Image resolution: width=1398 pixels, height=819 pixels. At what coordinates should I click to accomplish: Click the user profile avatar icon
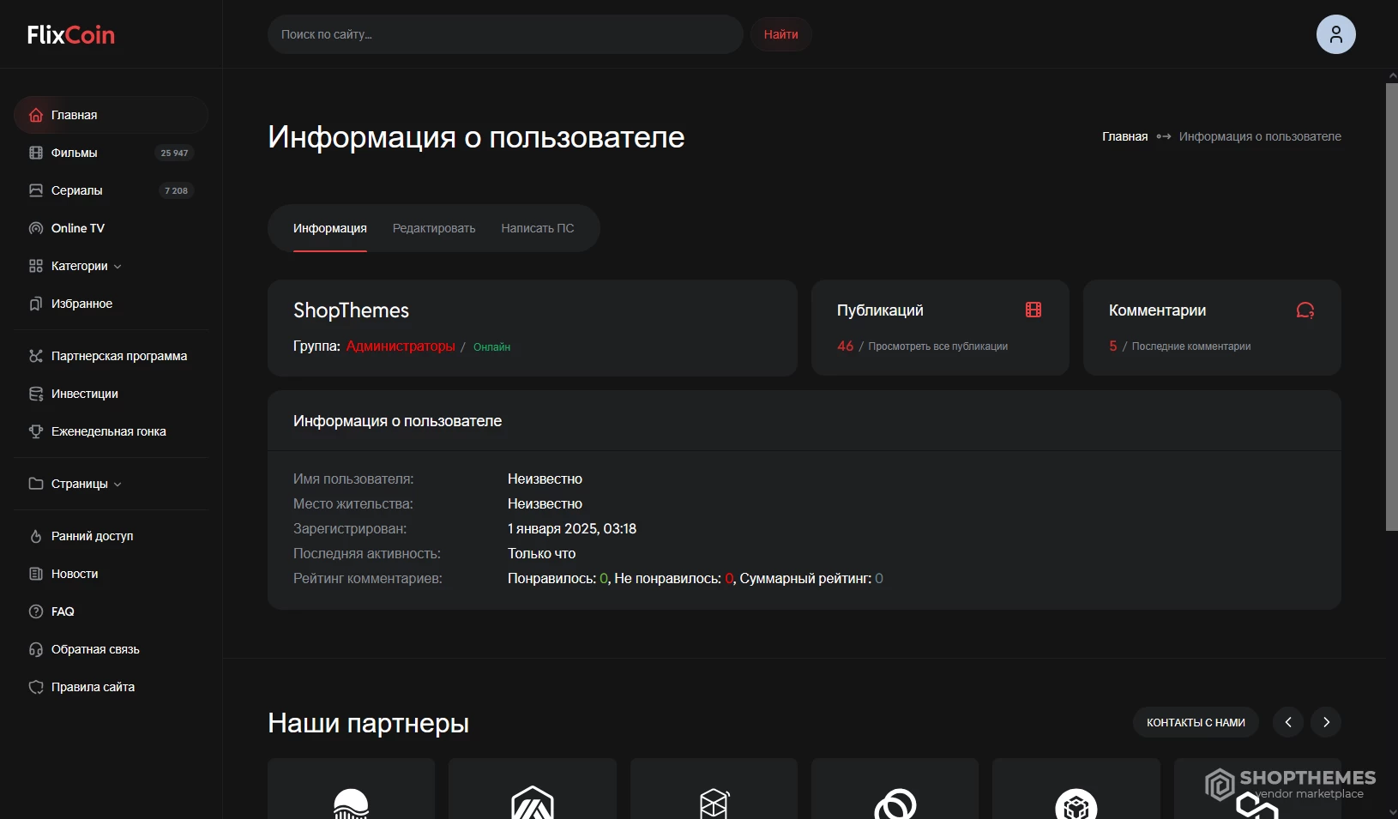click(1335, 34)
